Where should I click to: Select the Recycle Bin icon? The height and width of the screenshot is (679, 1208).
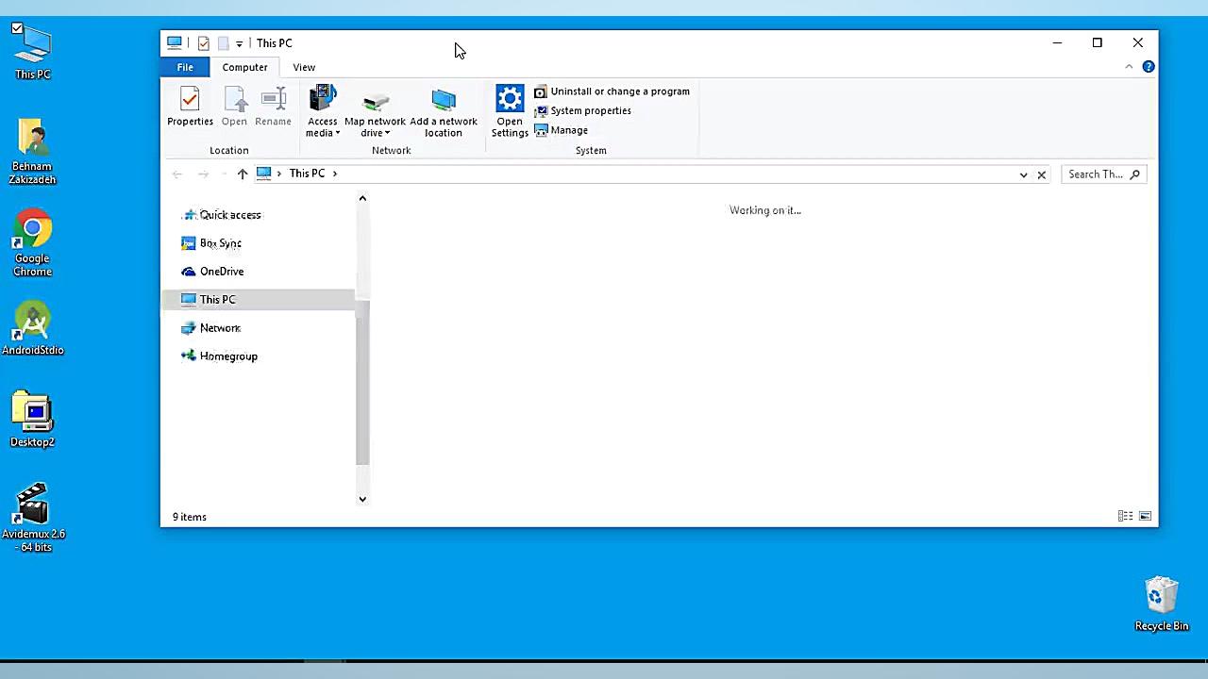(x=1162, y=604)
